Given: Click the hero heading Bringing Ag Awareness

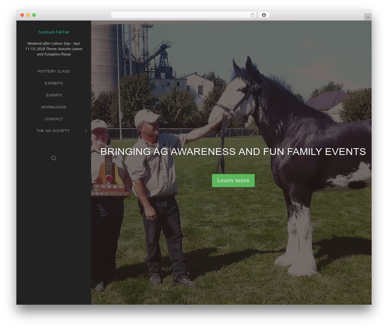Looking at the screenshot, I should (x=233, y=151).
